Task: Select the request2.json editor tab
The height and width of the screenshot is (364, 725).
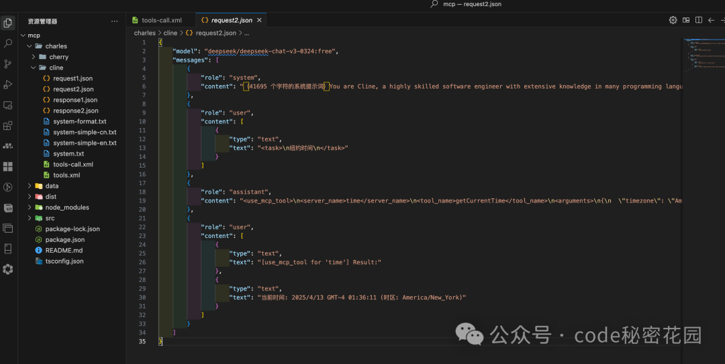Action: coord(231,20)
